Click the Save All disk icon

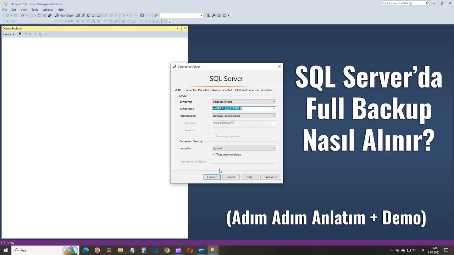click(x=49, y=16)
